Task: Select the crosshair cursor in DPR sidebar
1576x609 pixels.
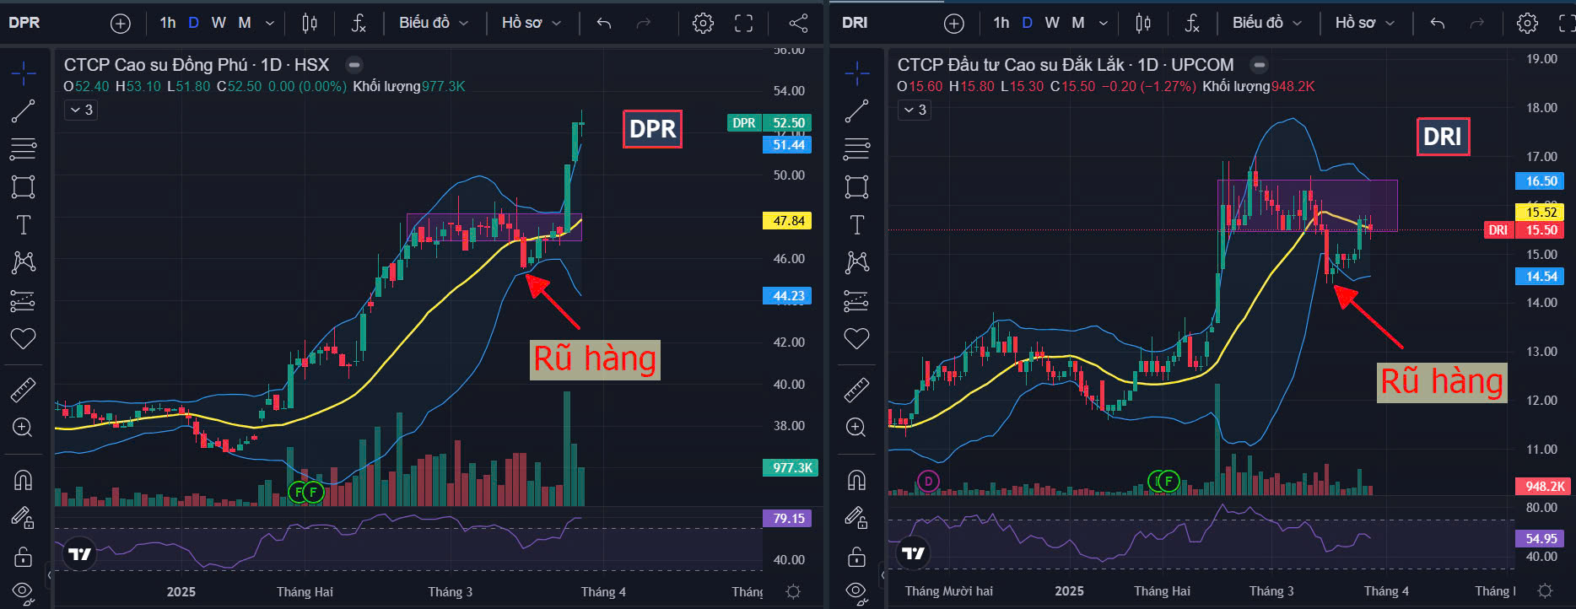Action: [x=24, y=73]
